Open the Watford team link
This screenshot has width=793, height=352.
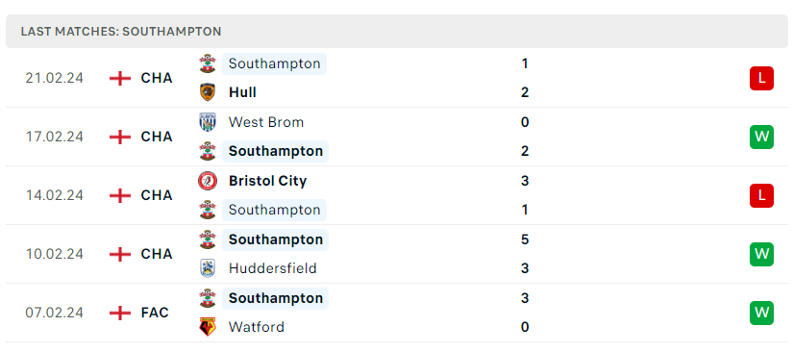coord(257,327)
